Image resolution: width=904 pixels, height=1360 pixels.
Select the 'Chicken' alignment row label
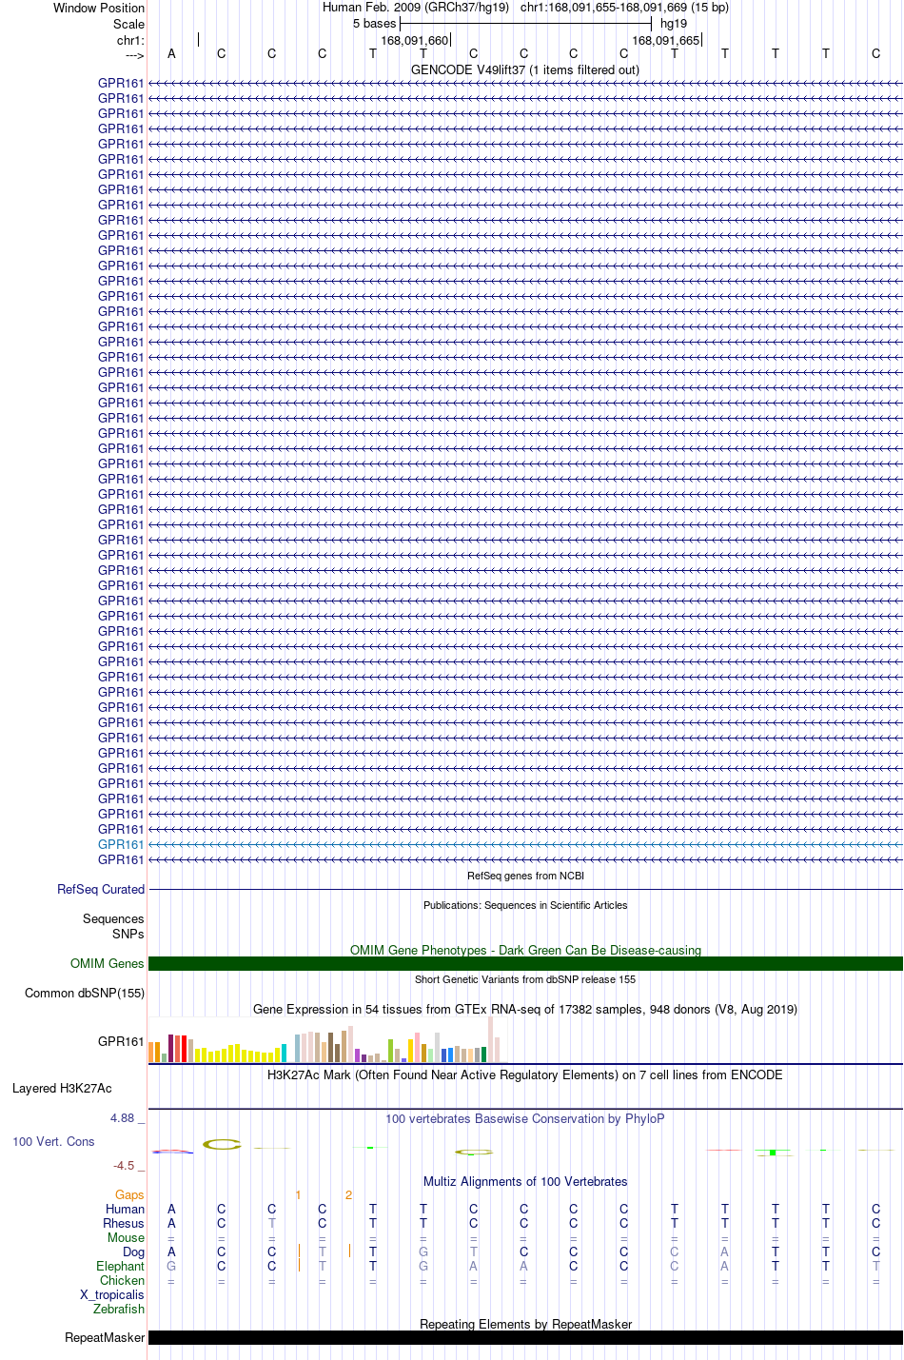[x=122, y=1280]
